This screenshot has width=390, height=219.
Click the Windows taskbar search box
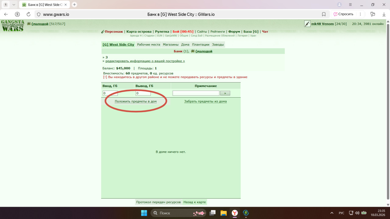click(179, 213)
